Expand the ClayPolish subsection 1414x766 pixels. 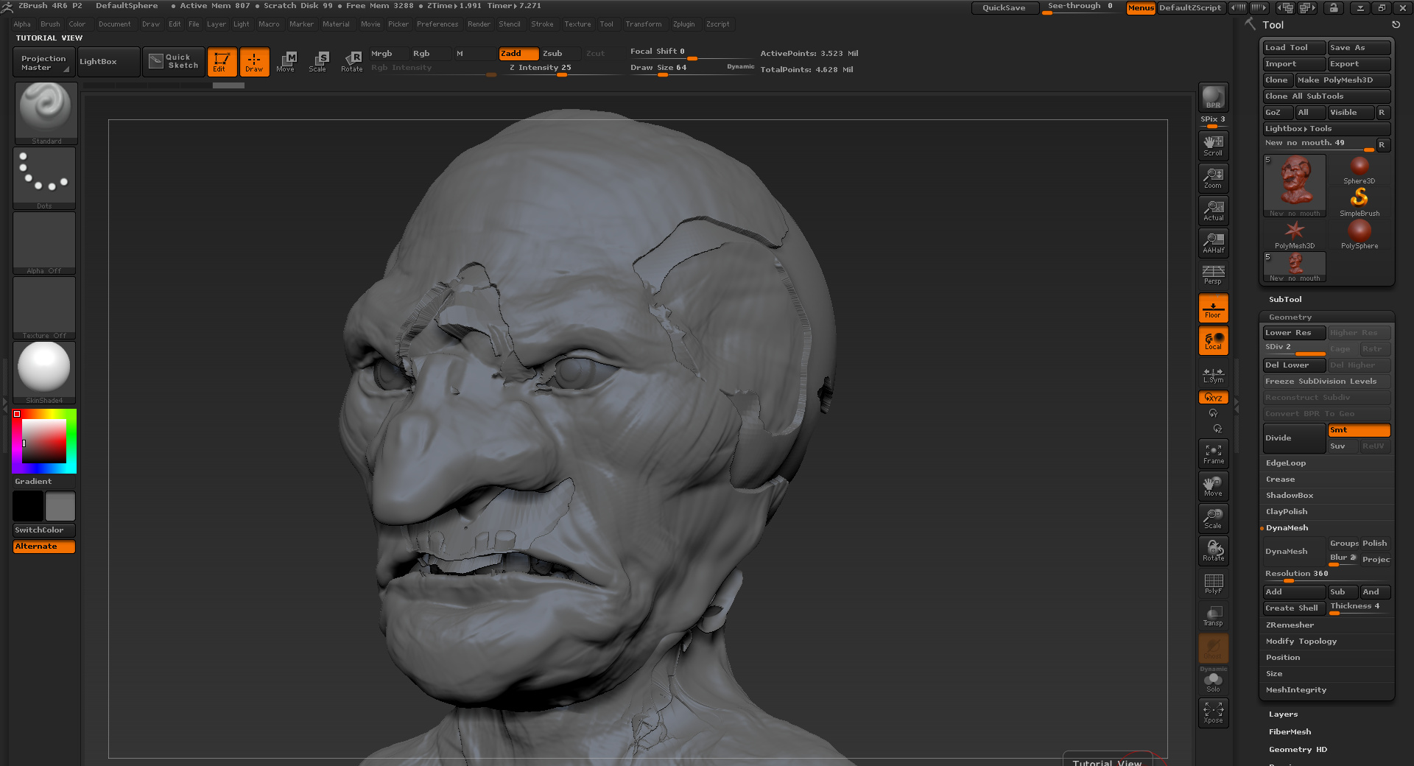1287,512
